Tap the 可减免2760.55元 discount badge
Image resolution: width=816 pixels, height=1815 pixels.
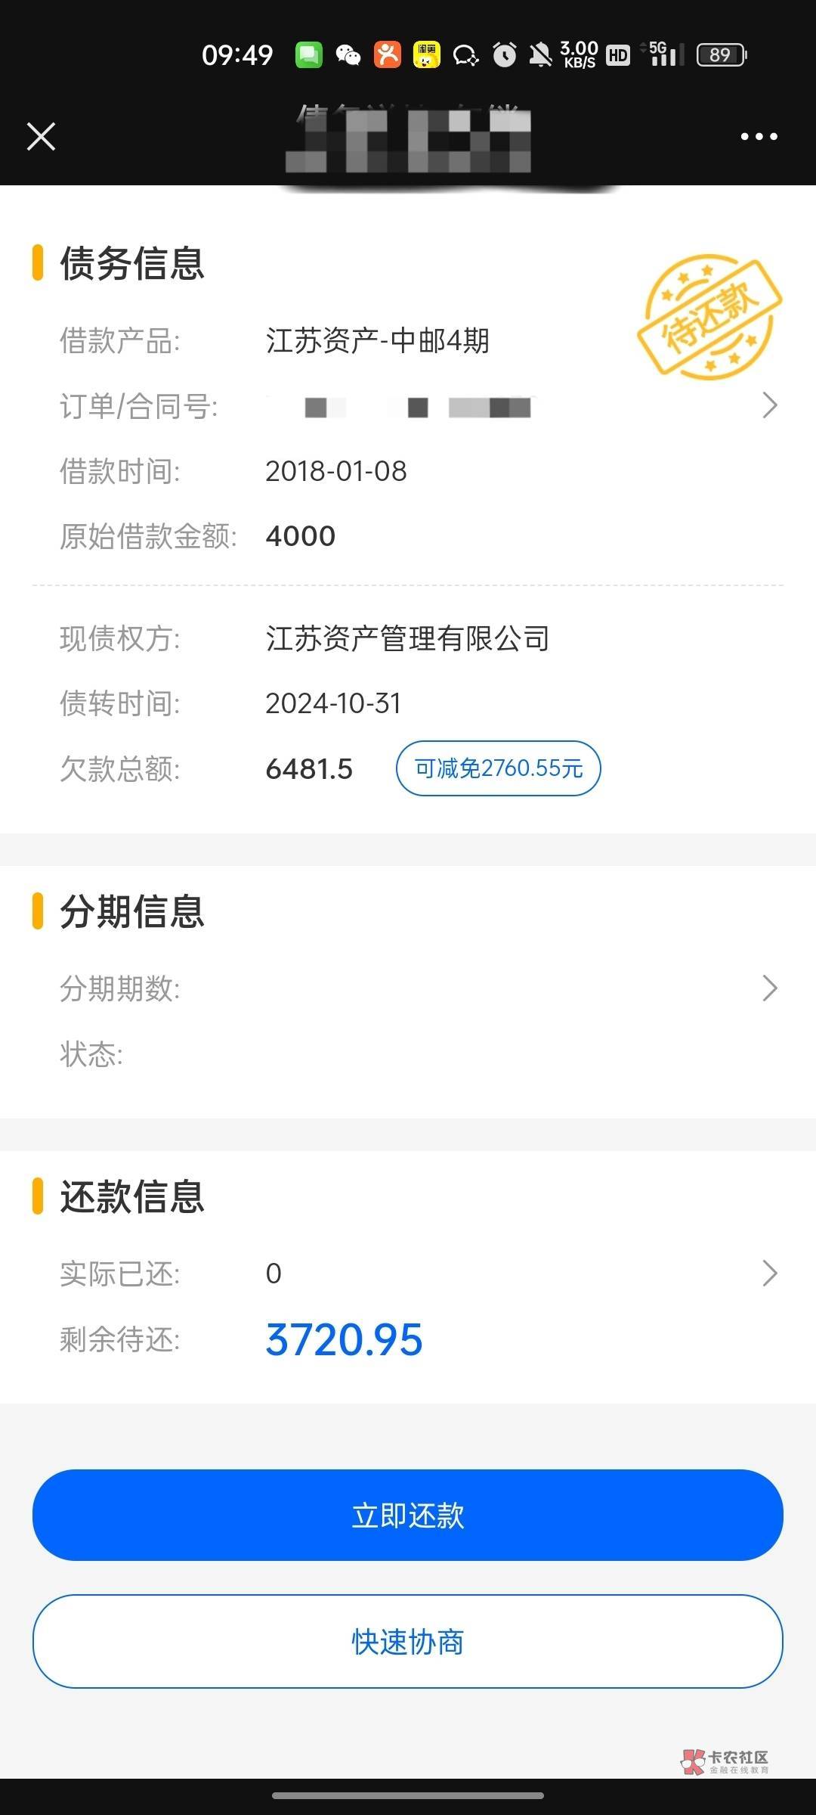pyautogui.click(x=498, y=768)
